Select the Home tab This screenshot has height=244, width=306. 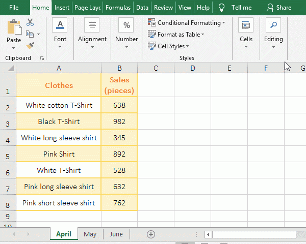41,8
